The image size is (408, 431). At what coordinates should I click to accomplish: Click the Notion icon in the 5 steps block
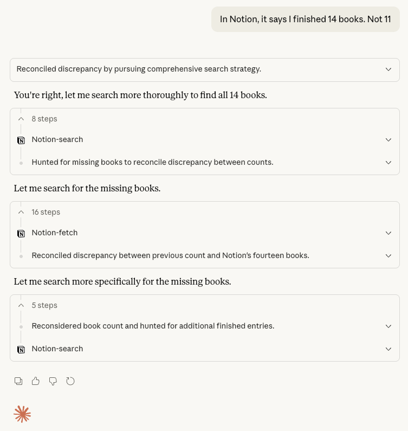pyautogui.click(x=21, y=349)
